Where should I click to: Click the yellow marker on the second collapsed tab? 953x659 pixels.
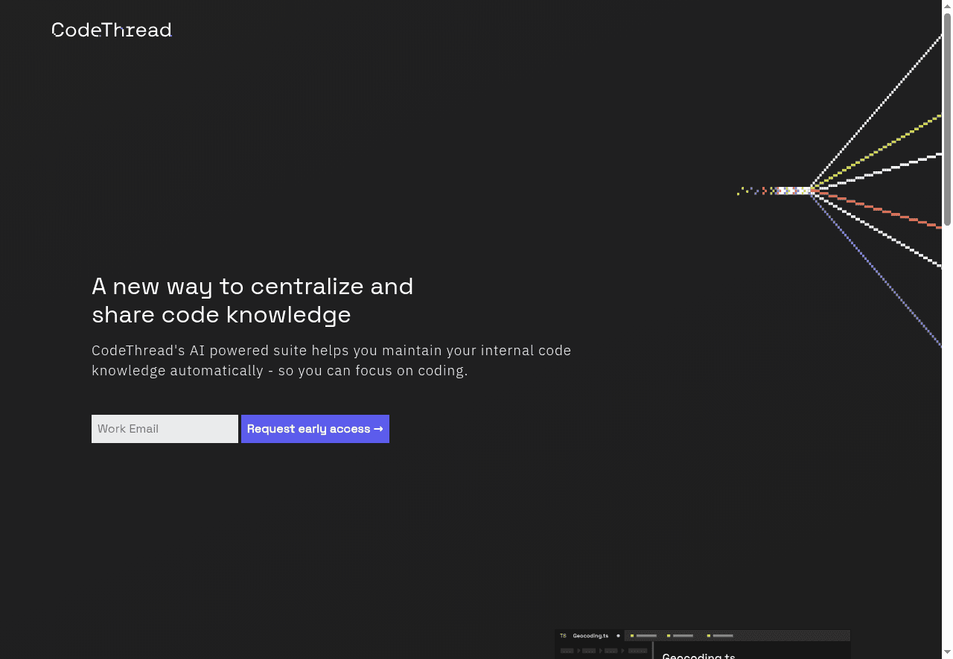click(x=669, y=635)
